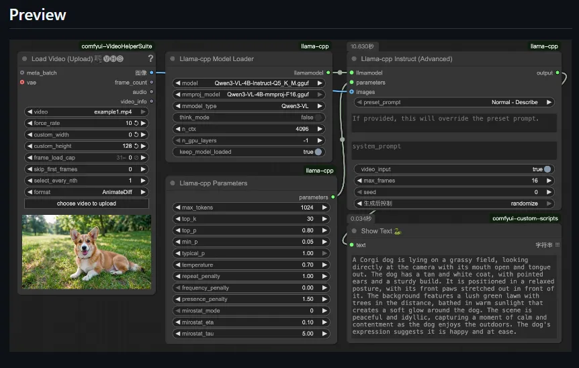This screenshot has width=579, height=368.
Task: Click the meta_batch input socket
Action: click(x=22, y=73)
